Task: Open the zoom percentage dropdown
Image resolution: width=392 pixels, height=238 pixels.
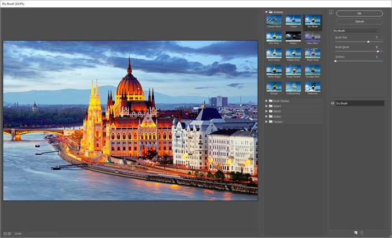Action: point(26,234)
